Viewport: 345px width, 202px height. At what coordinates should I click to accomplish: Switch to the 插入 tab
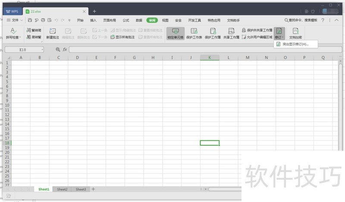93,20
